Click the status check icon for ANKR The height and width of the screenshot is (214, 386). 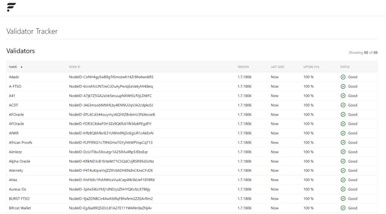click(343, 133)
